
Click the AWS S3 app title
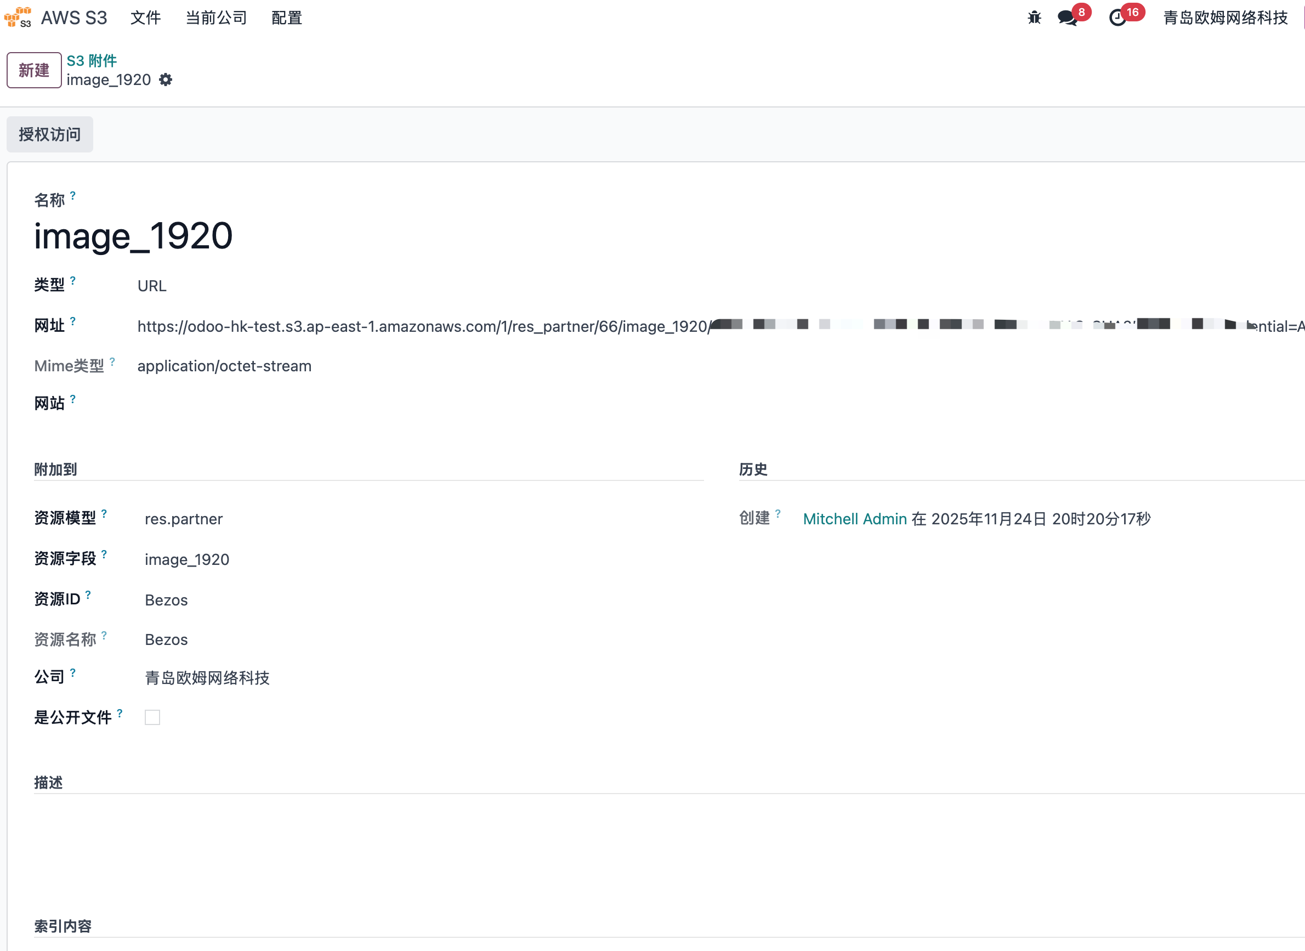point(74,18)
